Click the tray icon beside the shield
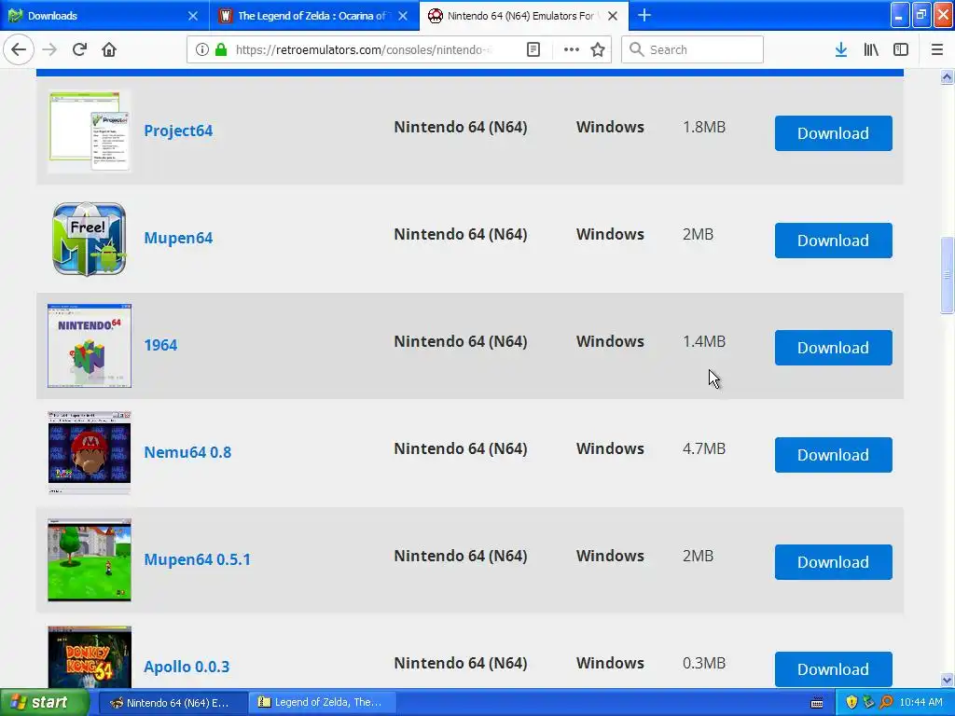This screenshot has width=955, height=716. pos(868,702)
